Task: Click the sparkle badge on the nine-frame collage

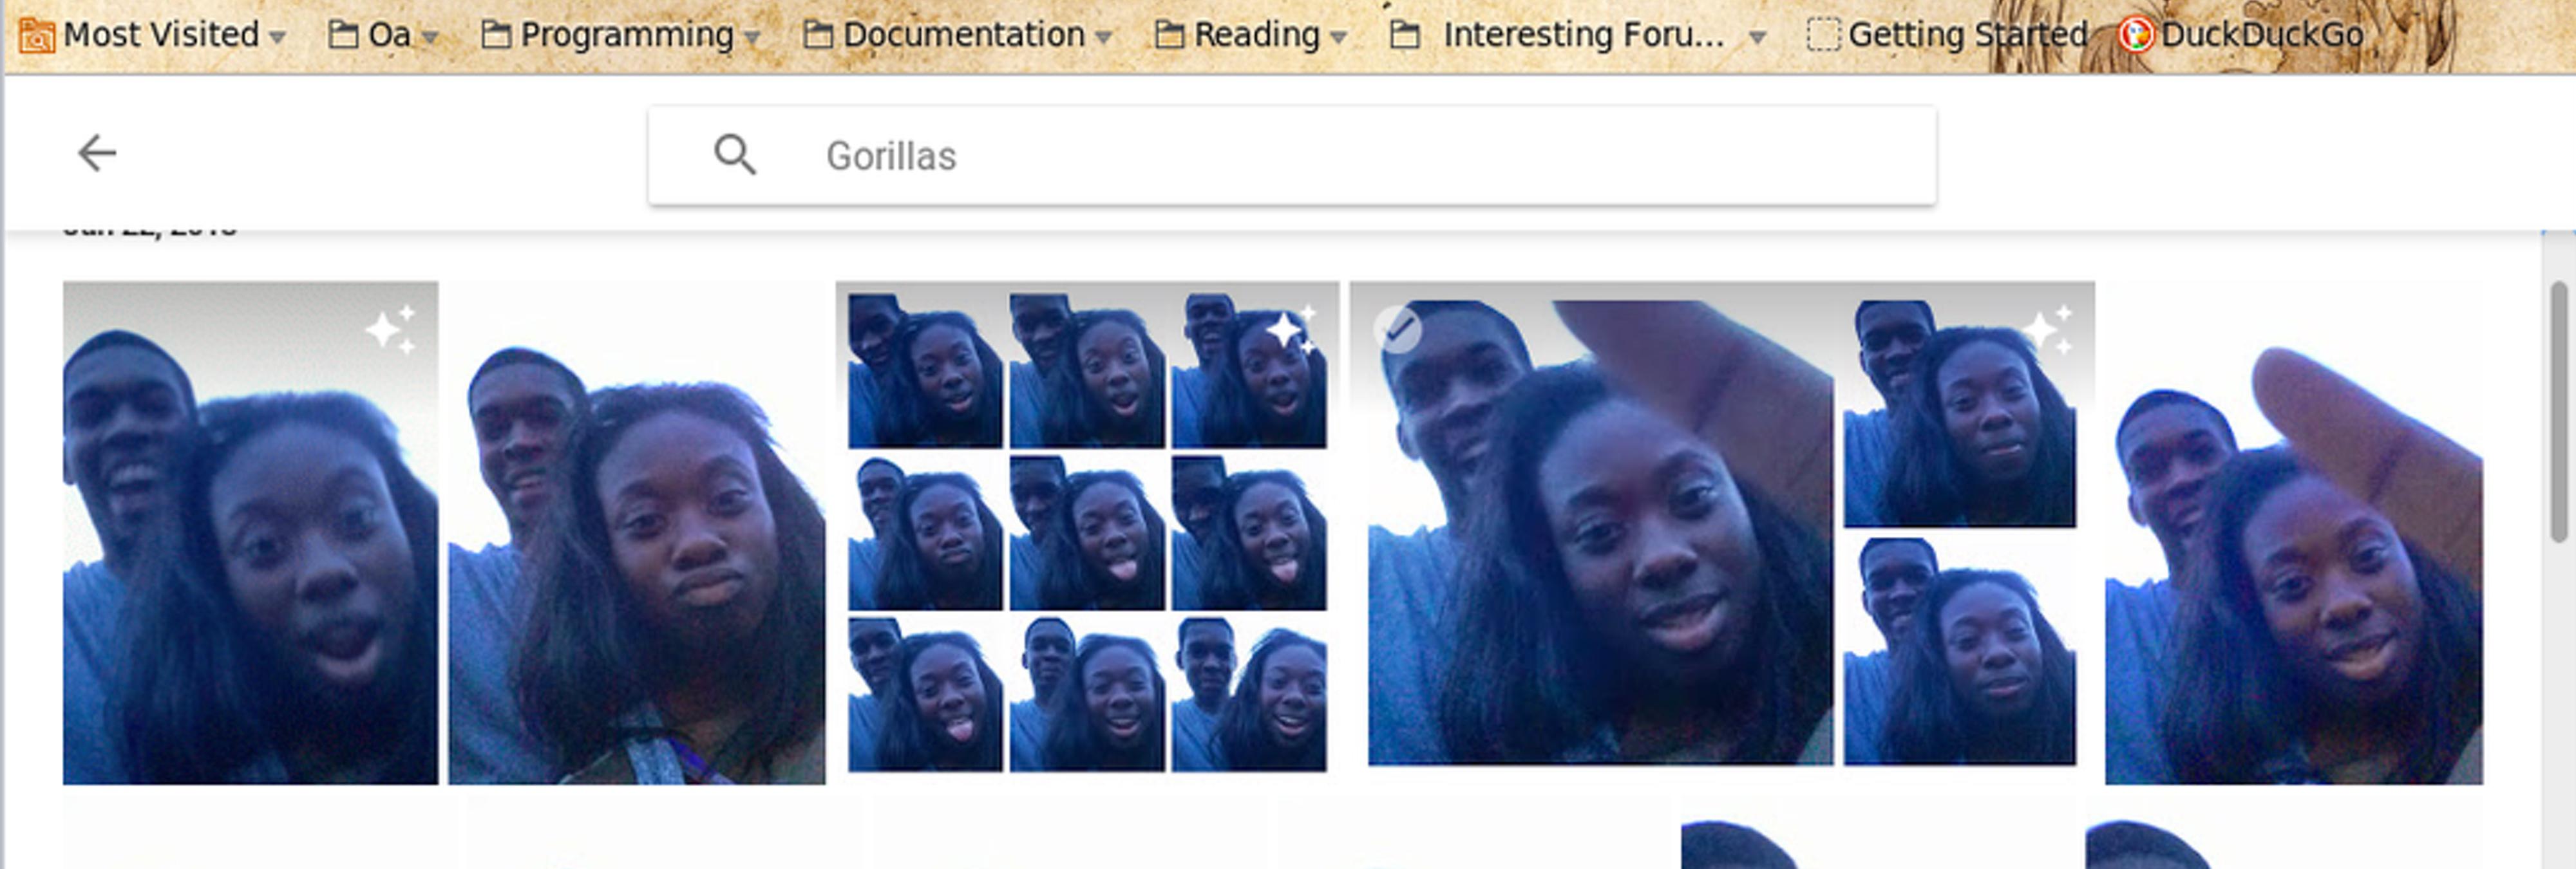Action: (x=1291, y=329)
